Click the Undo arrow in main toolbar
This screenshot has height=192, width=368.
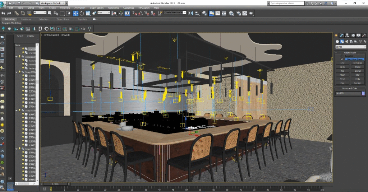click(x=3, y=13)
